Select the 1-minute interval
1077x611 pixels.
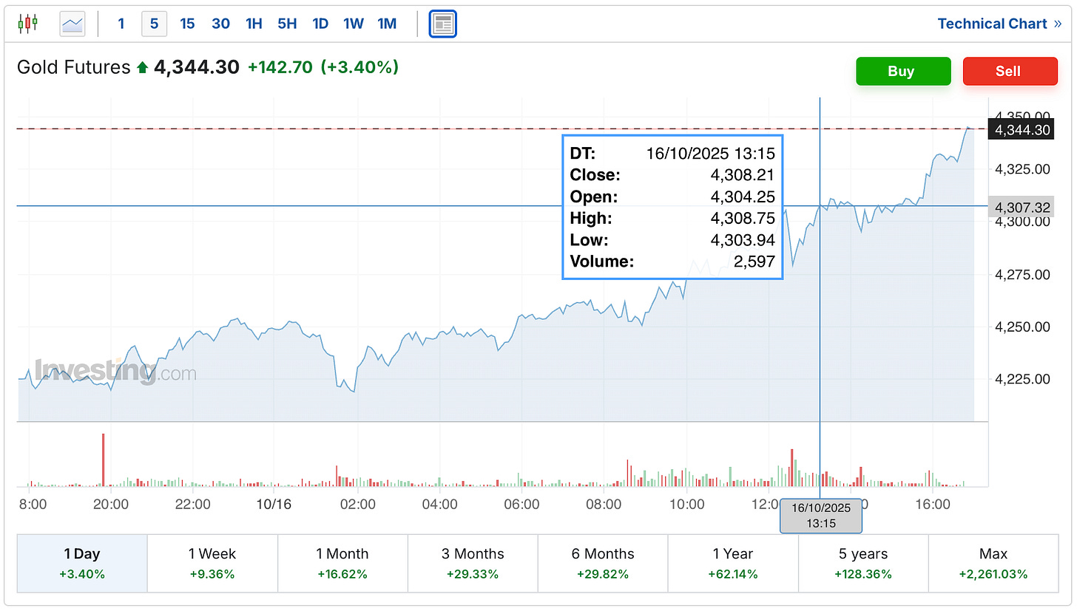121,24
